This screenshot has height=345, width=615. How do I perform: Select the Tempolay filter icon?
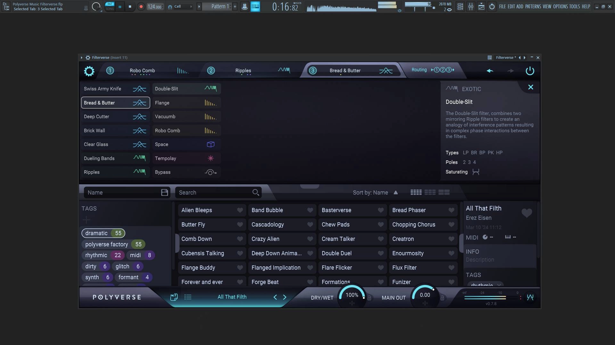coord(210,158)
